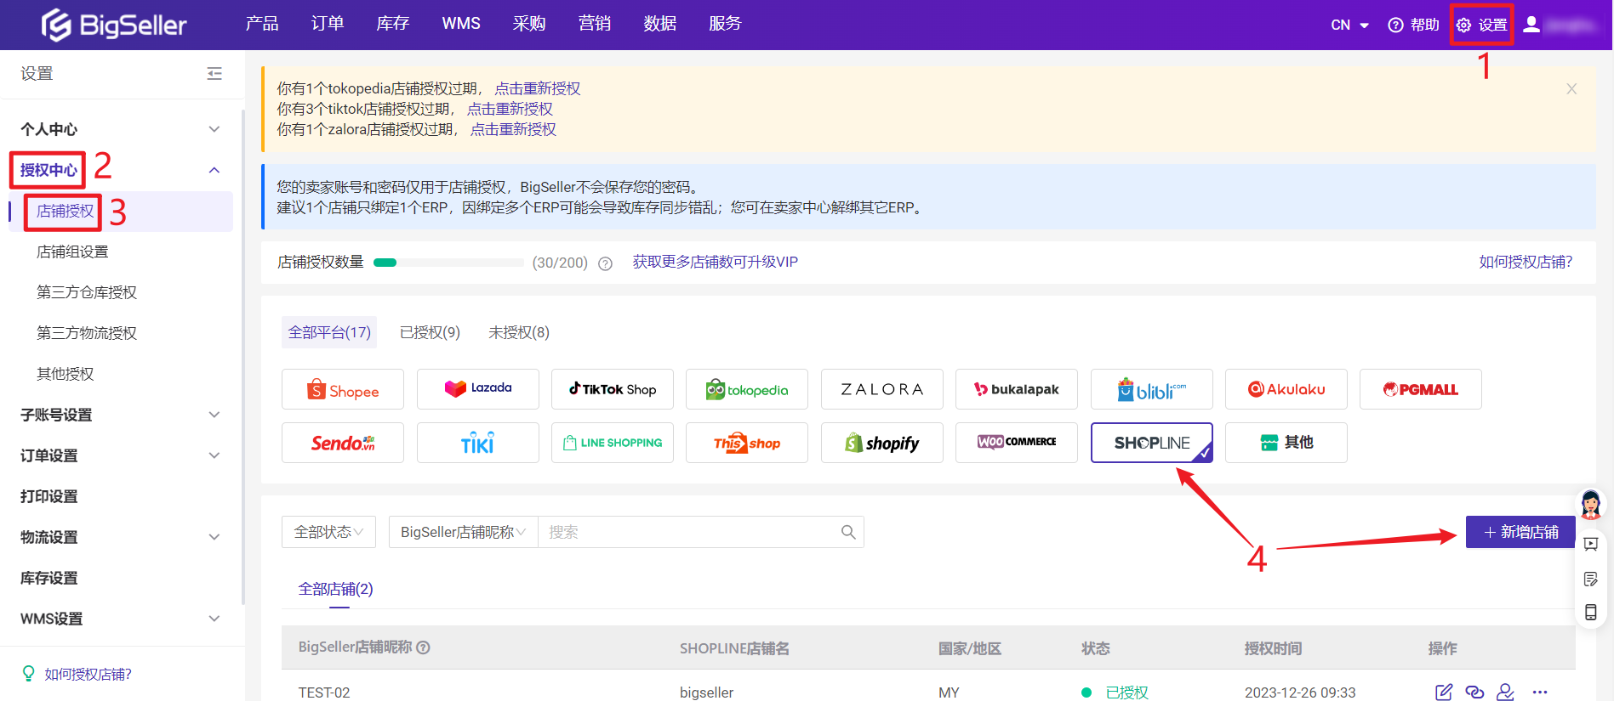1614x701 pixels.
Task: Click zalora 点击重新授权 link
Action: (513, 129)
